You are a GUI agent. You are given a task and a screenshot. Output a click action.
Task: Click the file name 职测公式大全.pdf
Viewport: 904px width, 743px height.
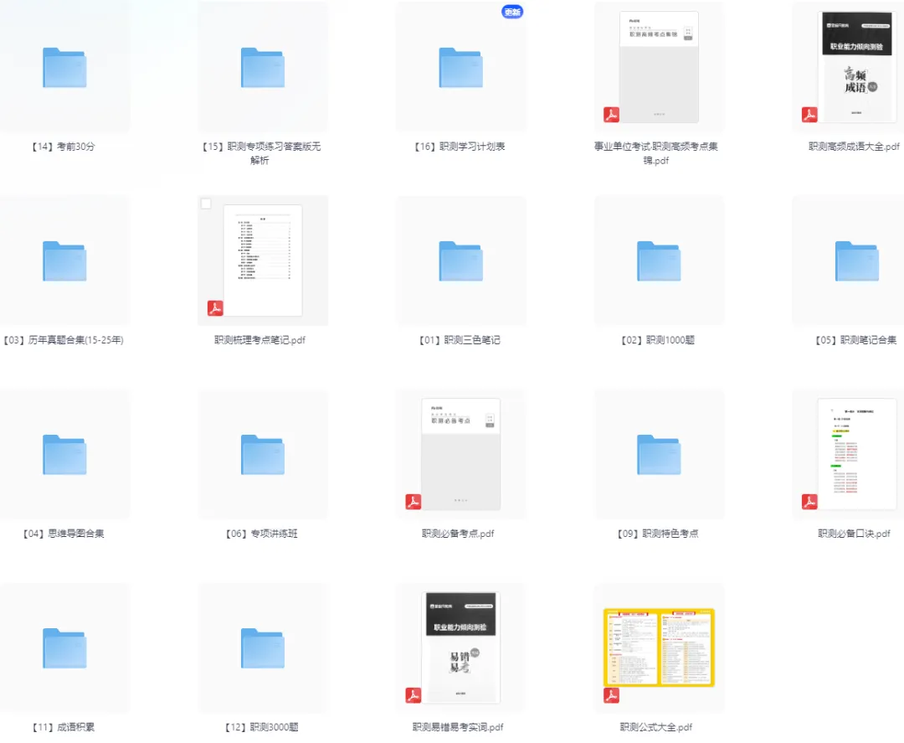pyautogui.click(x=656, y=727)
